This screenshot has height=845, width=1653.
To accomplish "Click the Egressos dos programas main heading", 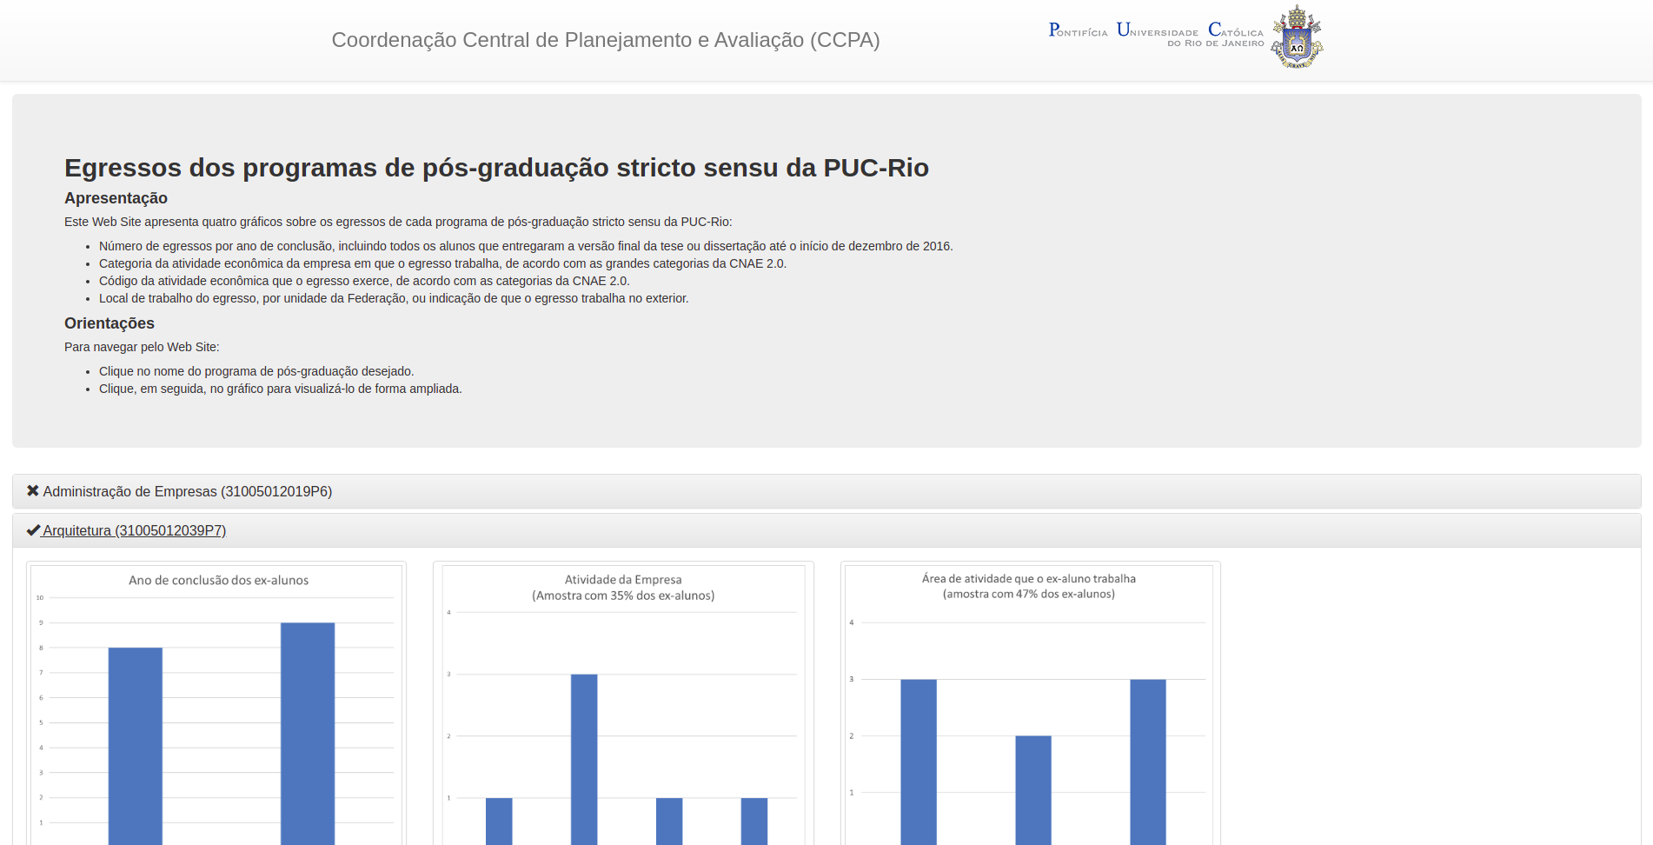I will click(x=496, y=167).
